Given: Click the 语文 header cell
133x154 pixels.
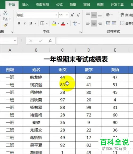Looking at the screenshot, I should pos(63,70).
